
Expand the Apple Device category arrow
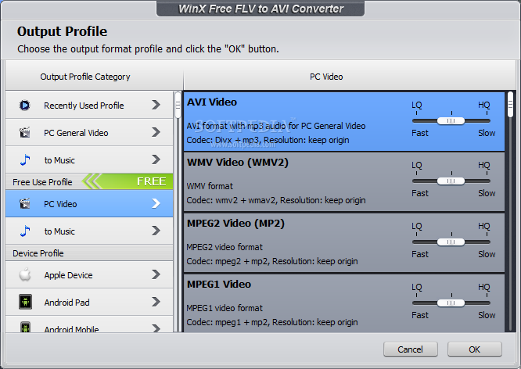click(156, 274)
